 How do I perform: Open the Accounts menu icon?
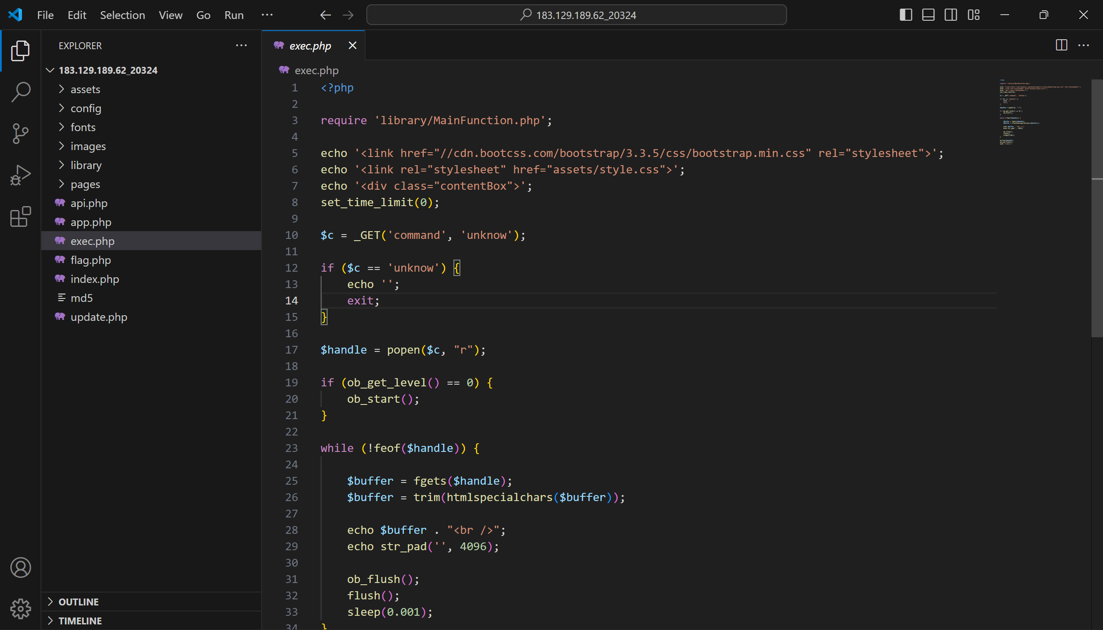tap(20, 568)
